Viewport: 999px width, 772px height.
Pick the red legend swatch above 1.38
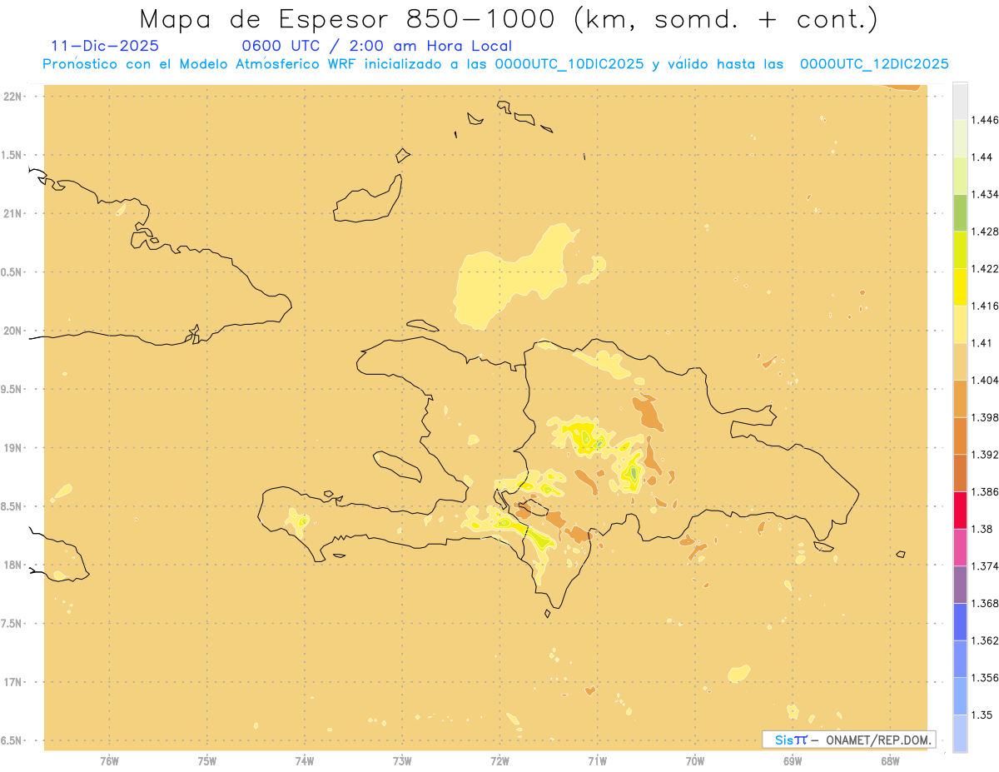pyautogui.click(x=960, y=511)
